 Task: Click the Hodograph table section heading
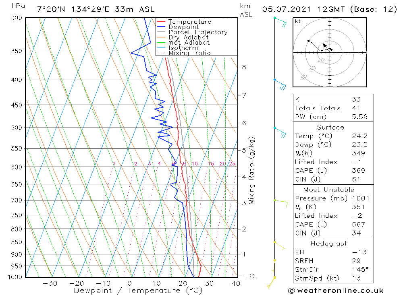click(x=330, y=243)
